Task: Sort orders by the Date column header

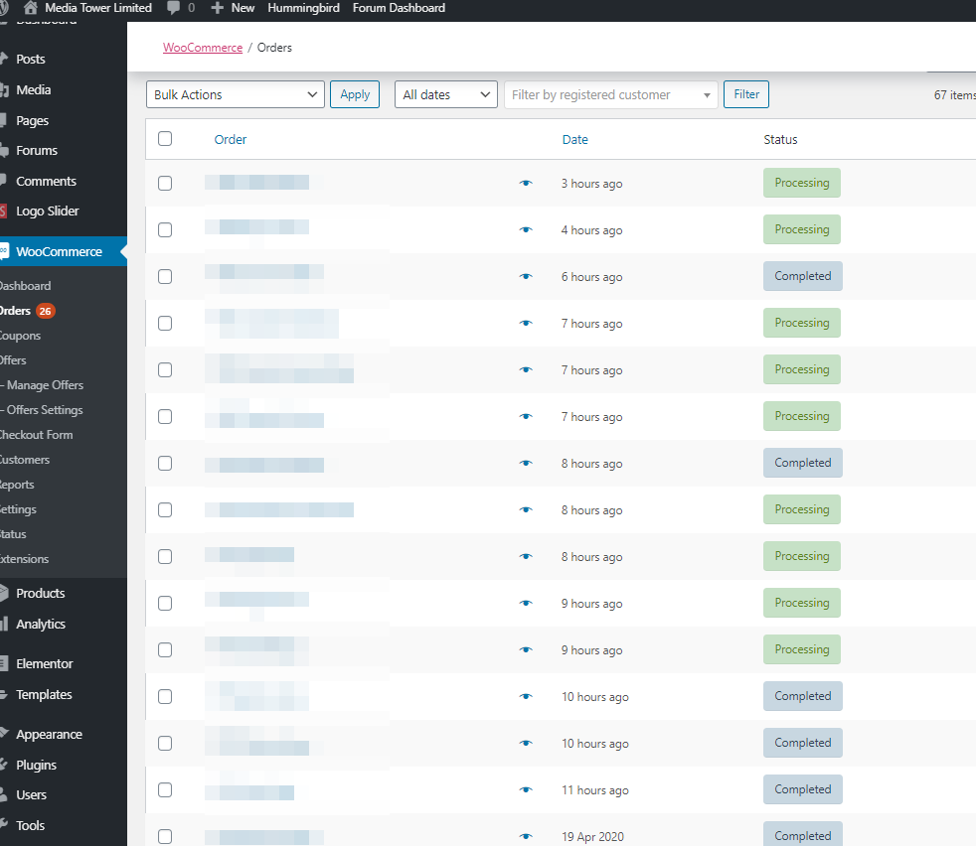Action: pos(574,139)
